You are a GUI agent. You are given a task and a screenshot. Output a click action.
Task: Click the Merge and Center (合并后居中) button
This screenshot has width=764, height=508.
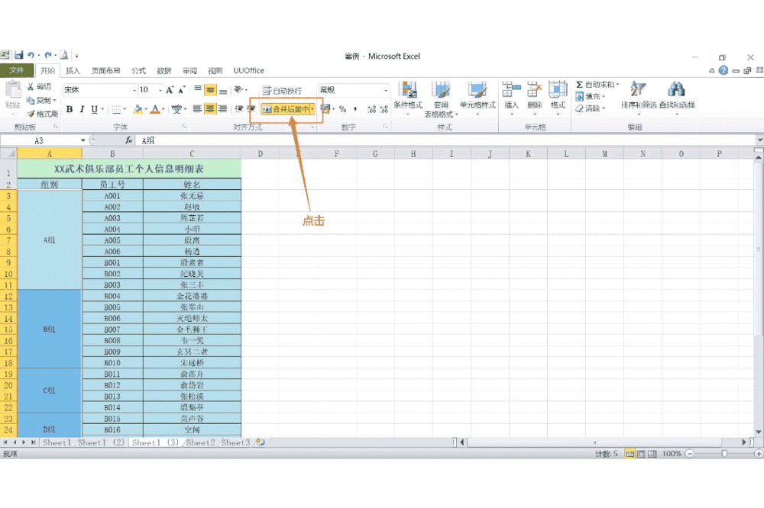coord(286,109)
